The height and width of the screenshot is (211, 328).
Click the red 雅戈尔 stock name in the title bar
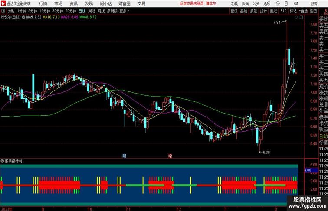[211, 3]
